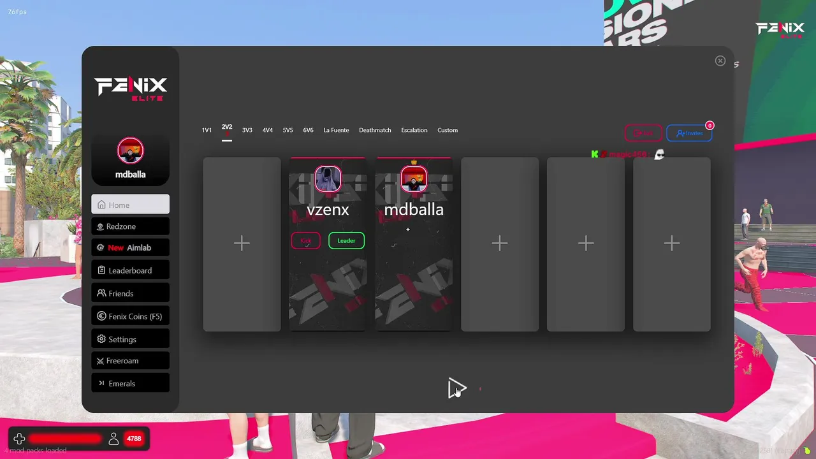This screenshot has width=816, height=459.
Task: Add a player in the last empty slot
Action: point(672,244)
